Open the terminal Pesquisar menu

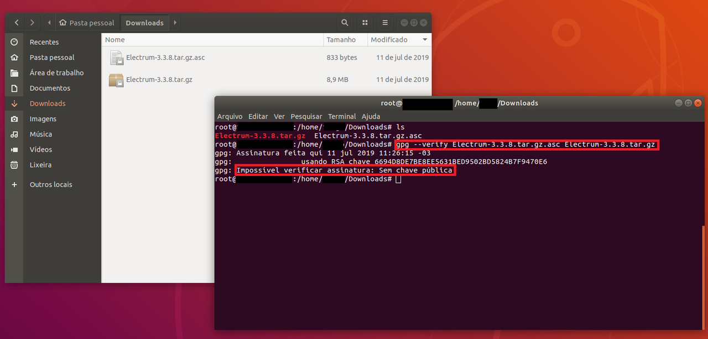(x=306, y=117)
